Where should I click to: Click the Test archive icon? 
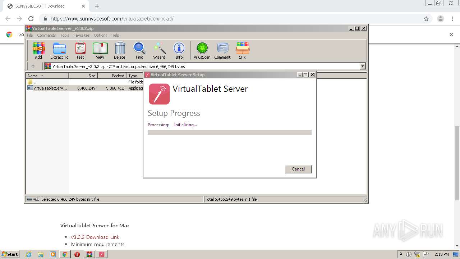pyautogui.click(x=80, y=50)
